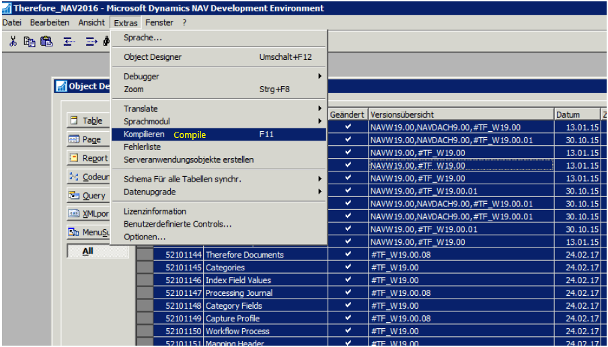The image size is (608, 347).
Task: Click the indent toolbar icon
Action: click(x=90, y=42)
